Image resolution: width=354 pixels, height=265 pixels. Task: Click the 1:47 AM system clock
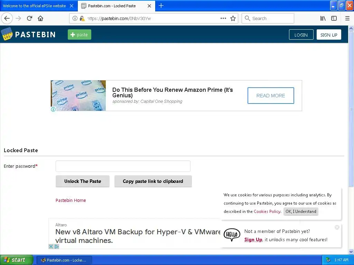(341, 260)
